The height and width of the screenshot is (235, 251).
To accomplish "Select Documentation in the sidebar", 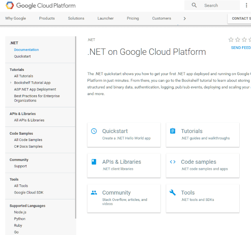I will (x=26, y=50).
